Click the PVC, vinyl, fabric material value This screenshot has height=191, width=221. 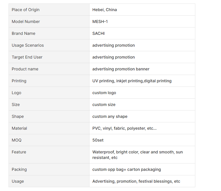124,128
